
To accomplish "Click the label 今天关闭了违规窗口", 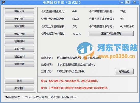I will click(101, 19).
